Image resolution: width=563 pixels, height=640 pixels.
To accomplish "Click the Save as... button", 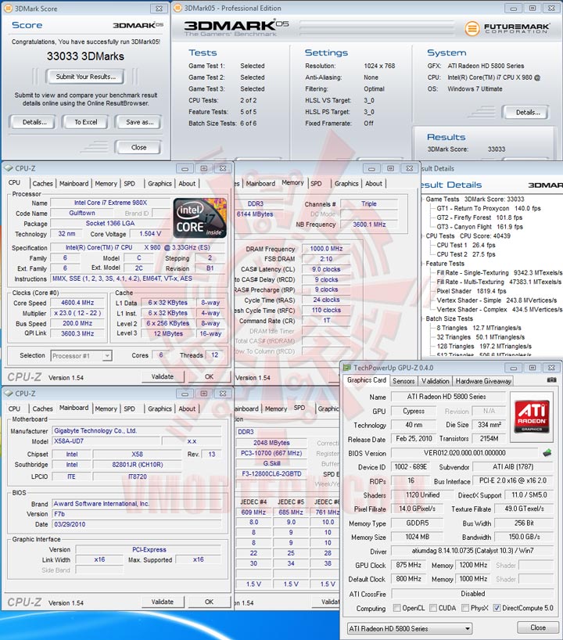I will [139, 122].
